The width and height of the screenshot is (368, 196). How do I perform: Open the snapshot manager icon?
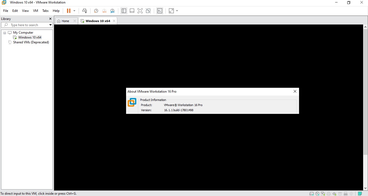112,11
